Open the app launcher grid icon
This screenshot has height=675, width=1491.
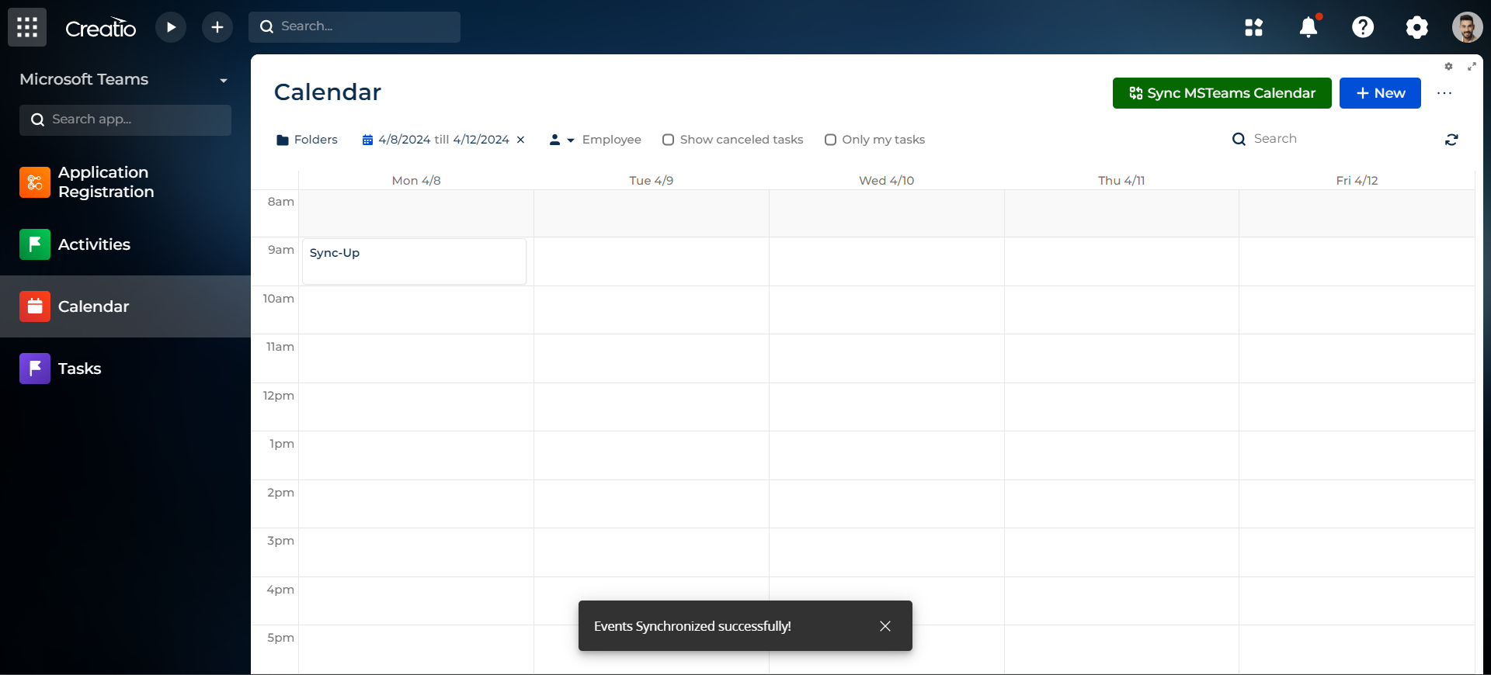[27, 27]
